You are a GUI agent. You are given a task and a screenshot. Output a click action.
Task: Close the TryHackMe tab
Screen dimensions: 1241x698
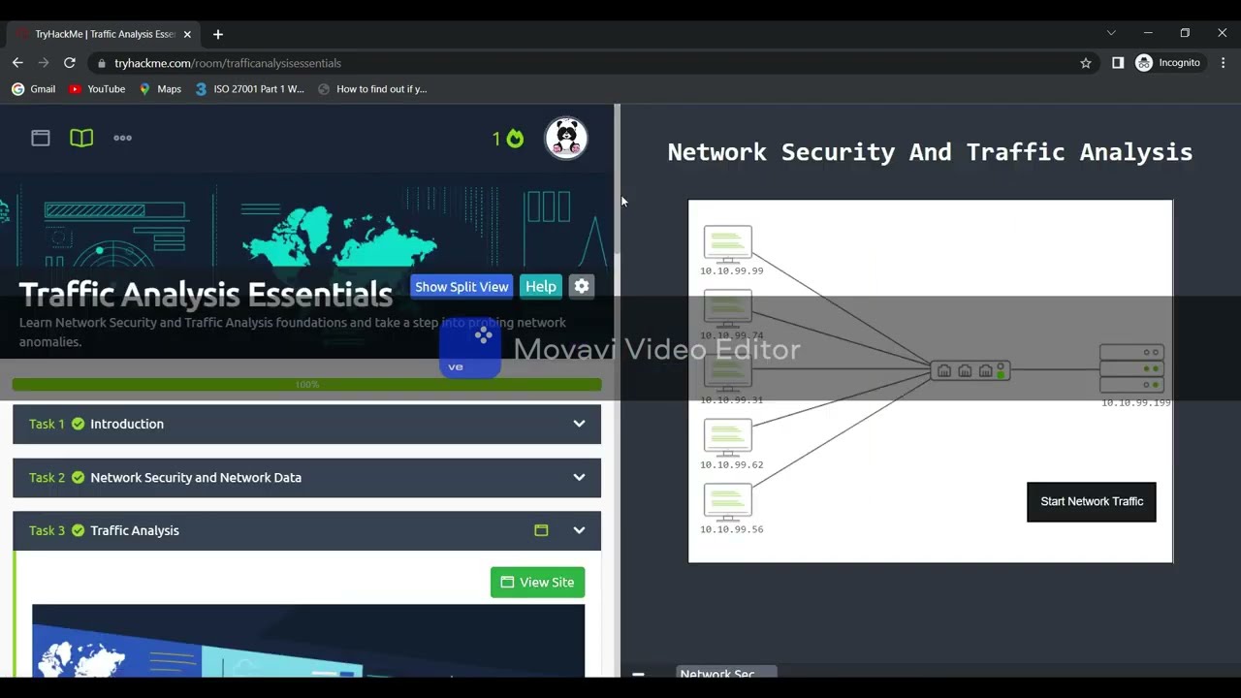(x=187, y=34)
